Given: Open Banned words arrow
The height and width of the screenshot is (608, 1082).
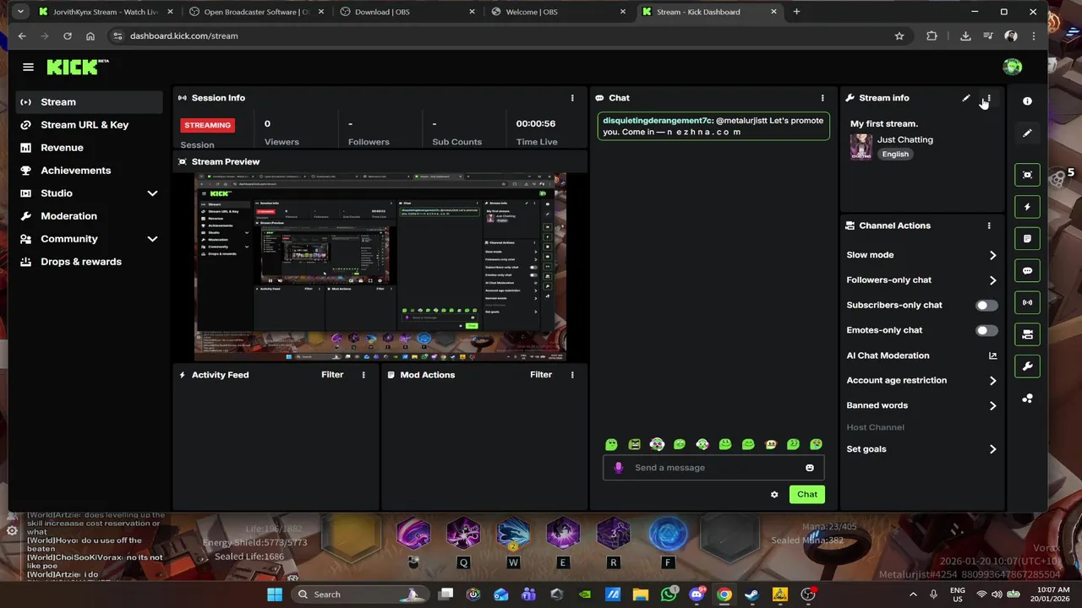Looking at the screenshot, I should click(x=992, y=406).
